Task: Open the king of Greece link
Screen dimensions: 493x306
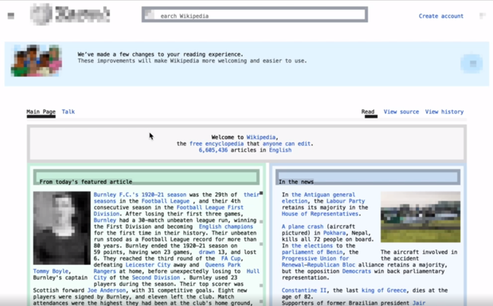Action: (384, 290)
